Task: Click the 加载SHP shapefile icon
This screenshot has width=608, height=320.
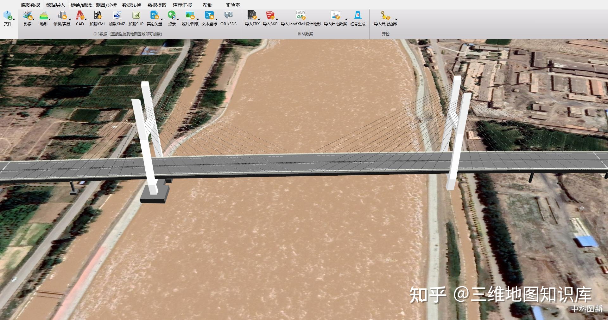Action: click(136, 15)
